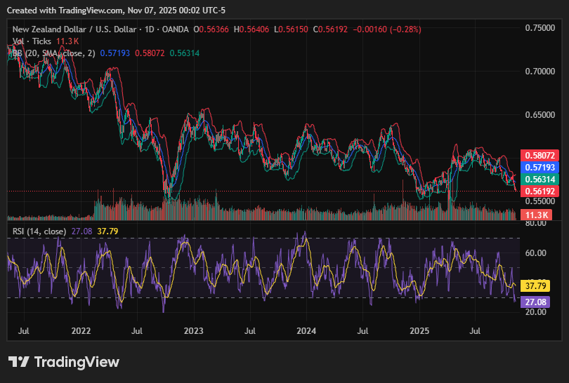Click the 2025 label on time axis
The width and height of the screenshot is (569, 383).
click(419, 329)
